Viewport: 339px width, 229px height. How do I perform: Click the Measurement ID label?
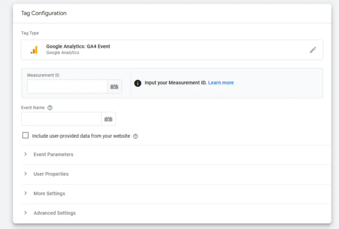point(43,75)
